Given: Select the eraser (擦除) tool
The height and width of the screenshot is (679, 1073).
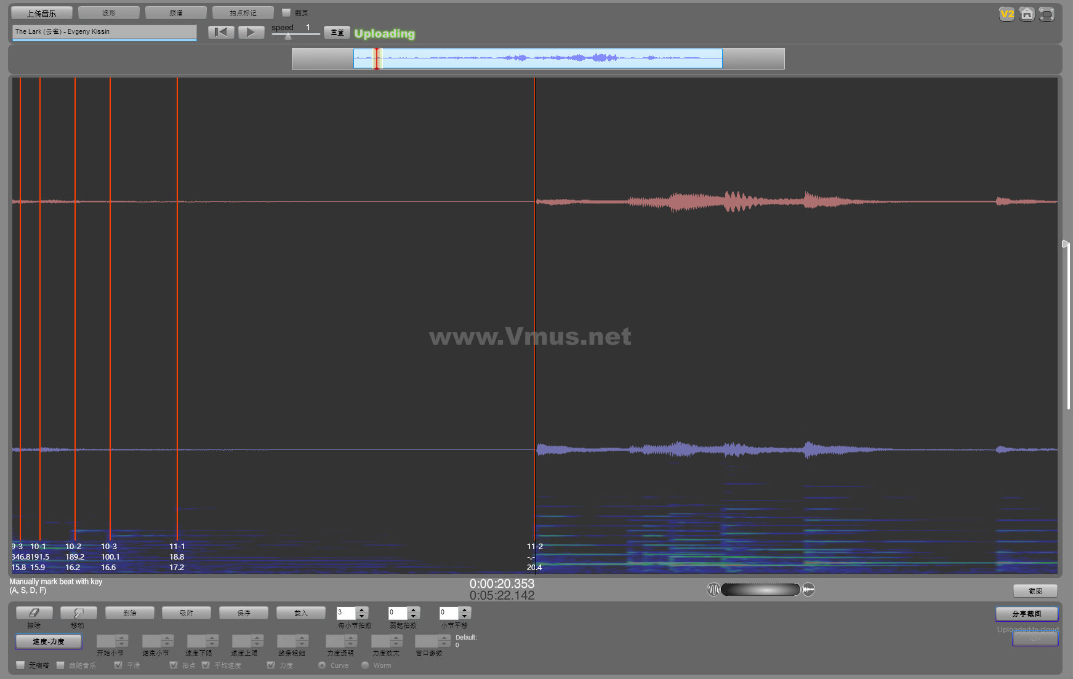Looking at the screenshot, I should [x=34, y=613].
